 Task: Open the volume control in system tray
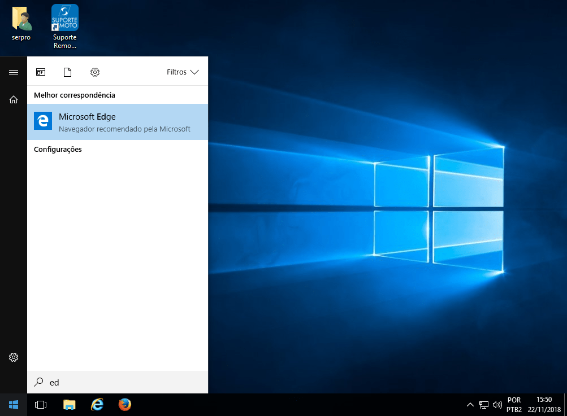click(497, 405)
